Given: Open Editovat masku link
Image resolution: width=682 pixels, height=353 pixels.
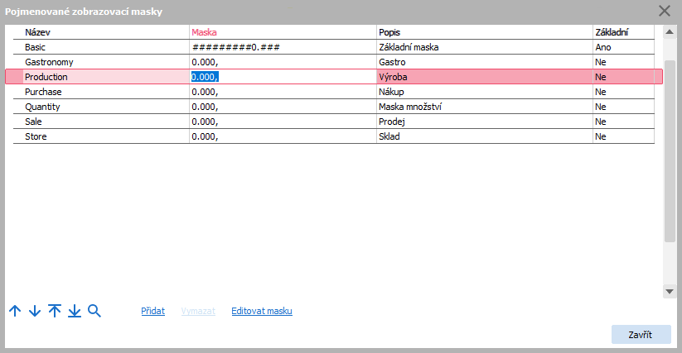Looking at the screenshot, I should coord(262,311).
